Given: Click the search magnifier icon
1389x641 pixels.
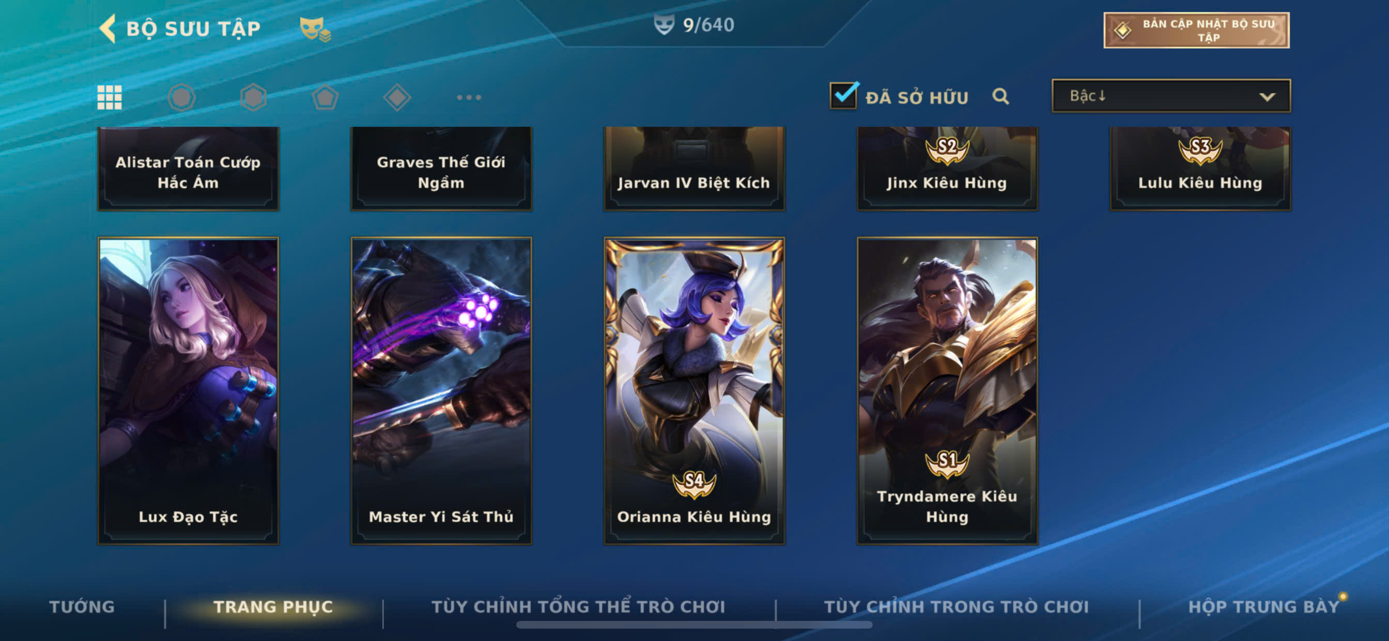Looking at the screenshot, I should coord(1000,97).
